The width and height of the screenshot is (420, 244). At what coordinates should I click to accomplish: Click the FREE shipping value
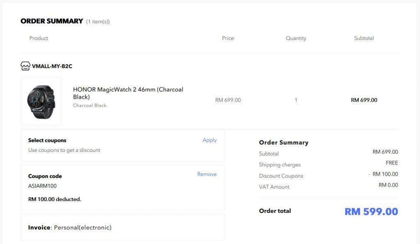coord(392,163)
